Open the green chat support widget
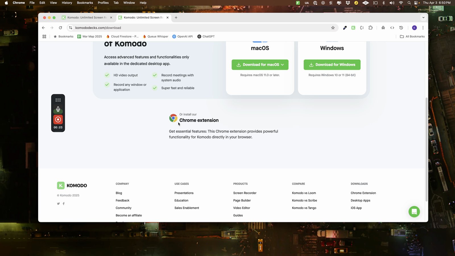This screenshot has width=455, height=256. point(414,212)
